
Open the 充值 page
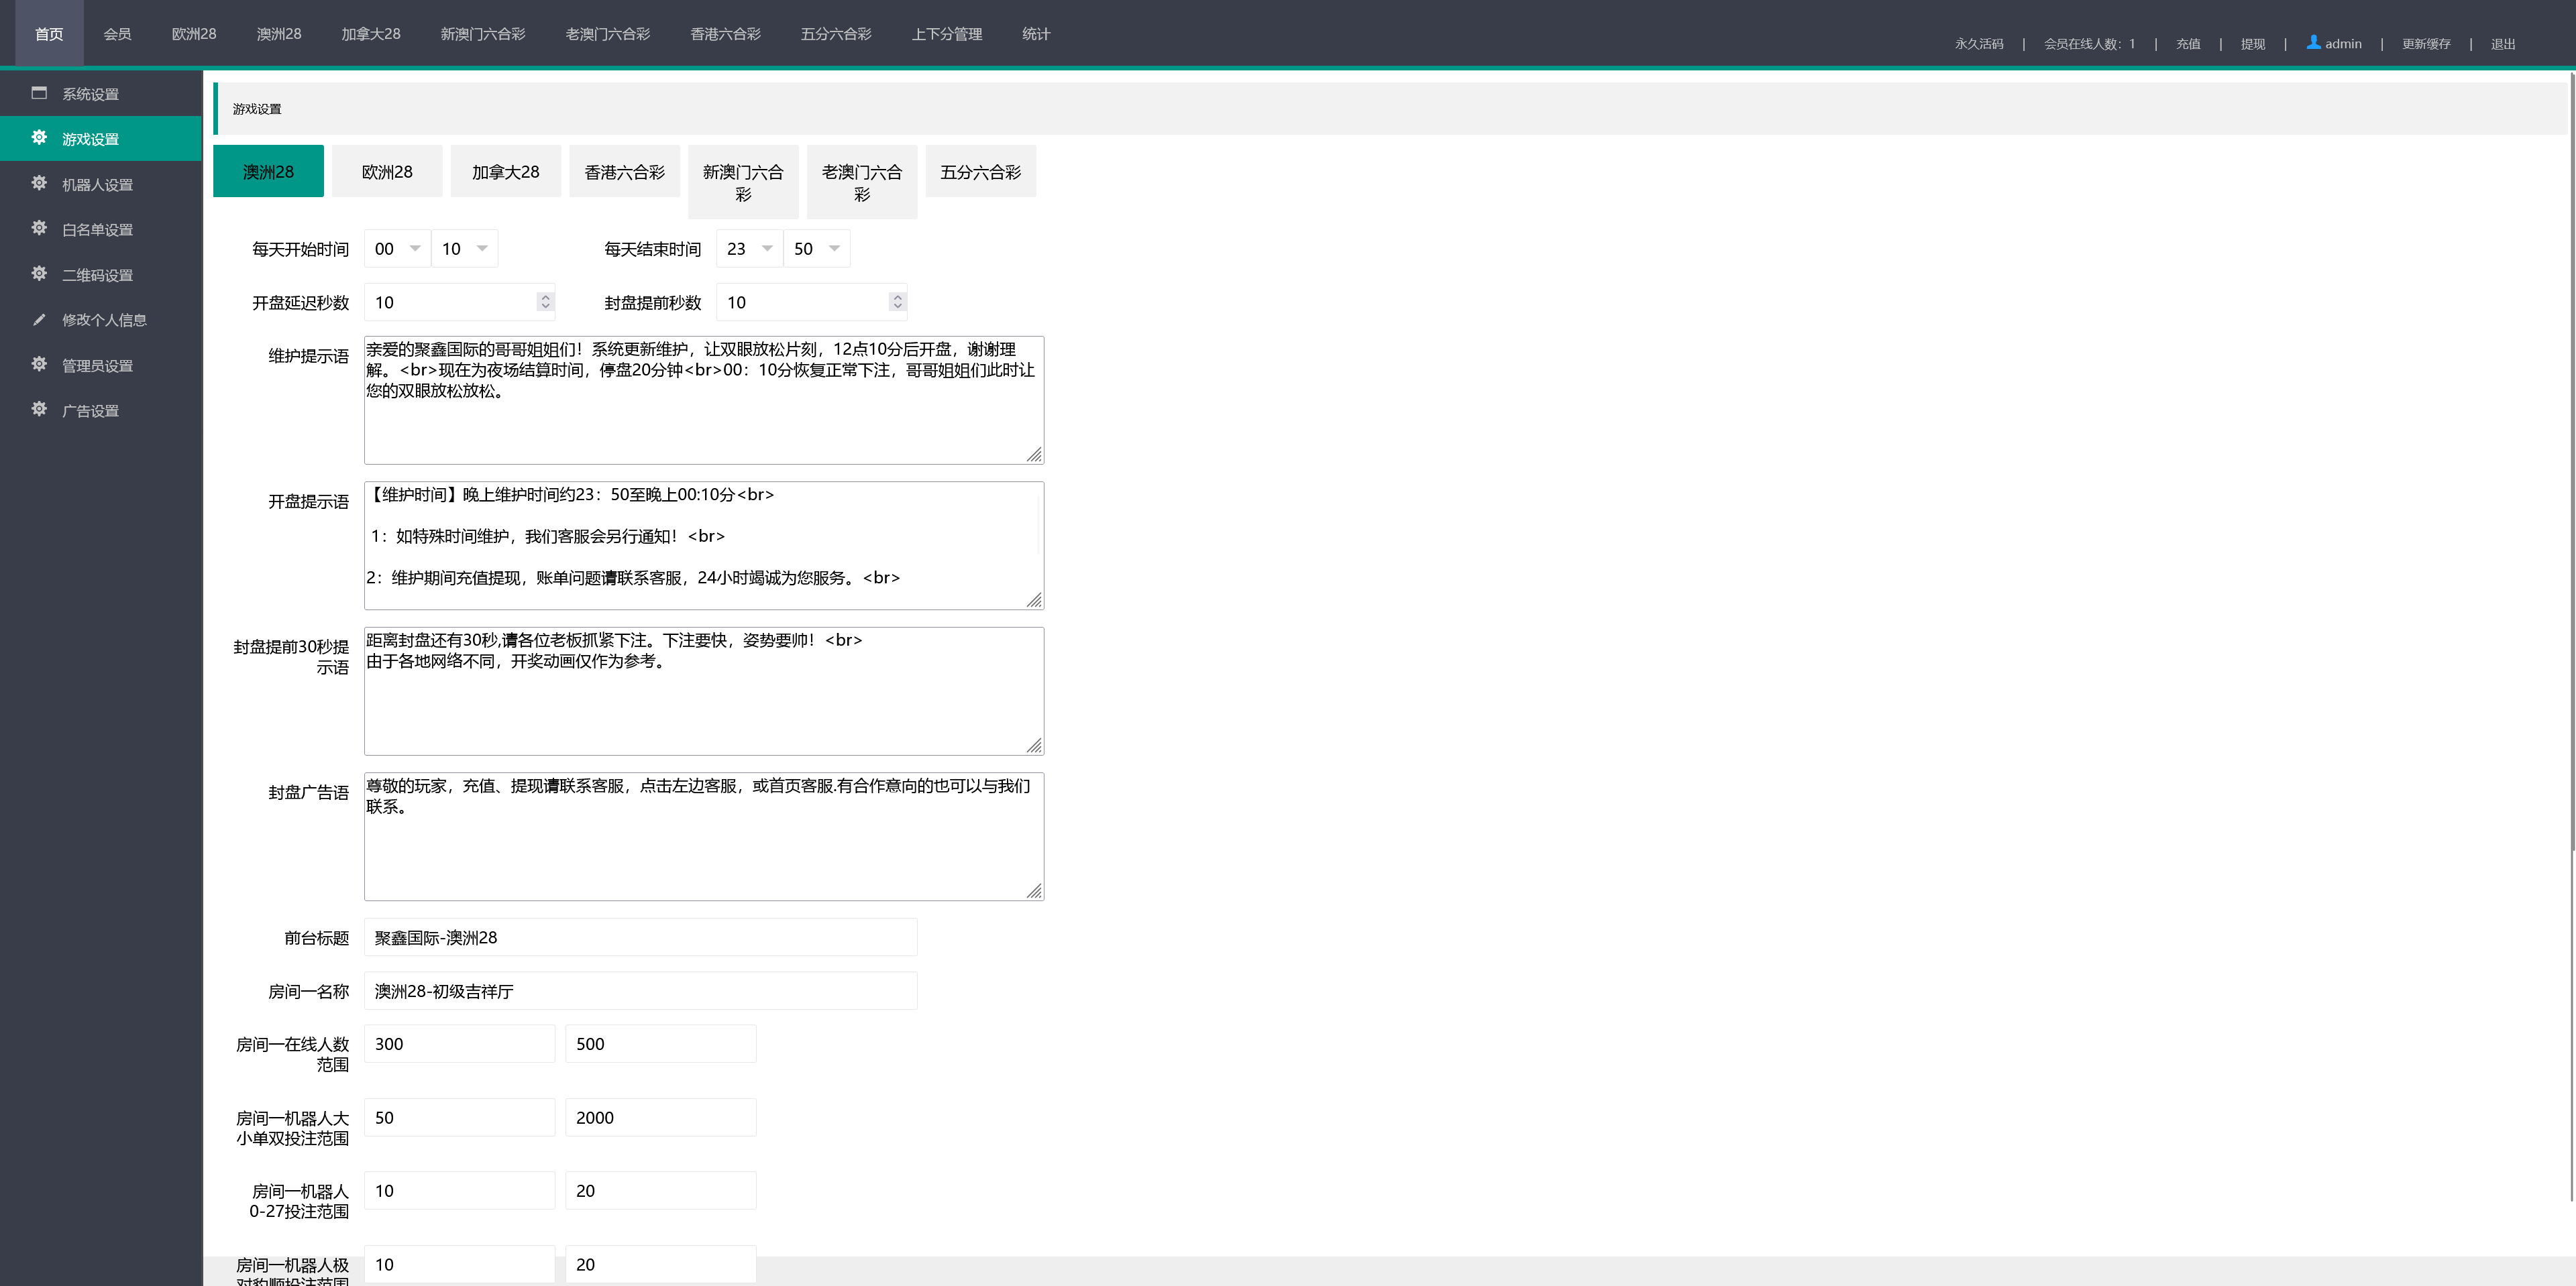(2188, 43)
